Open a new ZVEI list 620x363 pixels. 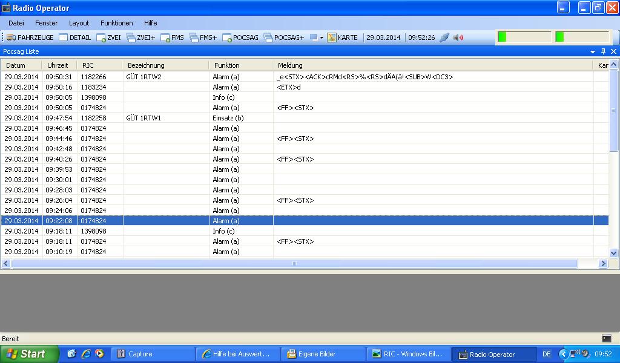(x=108, y=38)
